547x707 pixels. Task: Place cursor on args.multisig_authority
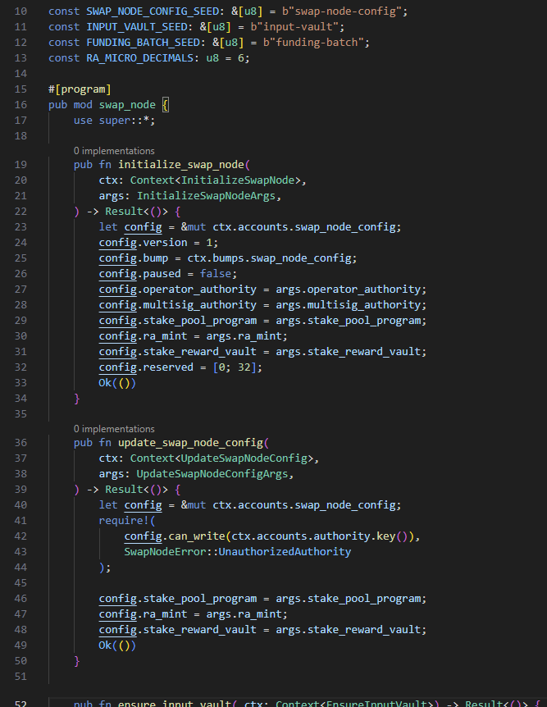pyautogui.click(x=349, y=305)
